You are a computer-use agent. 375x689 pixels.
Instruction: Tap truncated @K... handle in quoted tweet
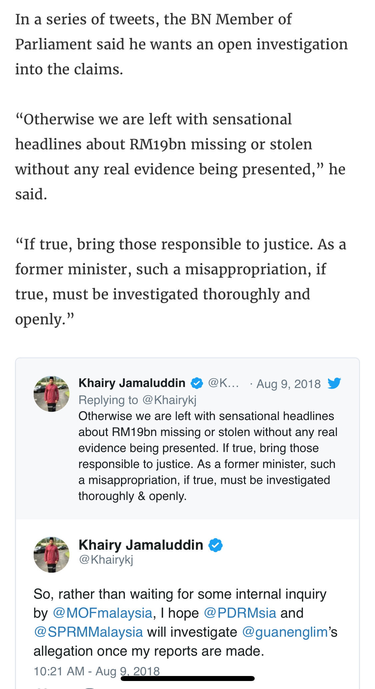(223, 383)
